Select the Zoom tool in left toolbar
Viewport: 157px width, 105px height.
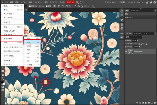click(x=3, y=78)
